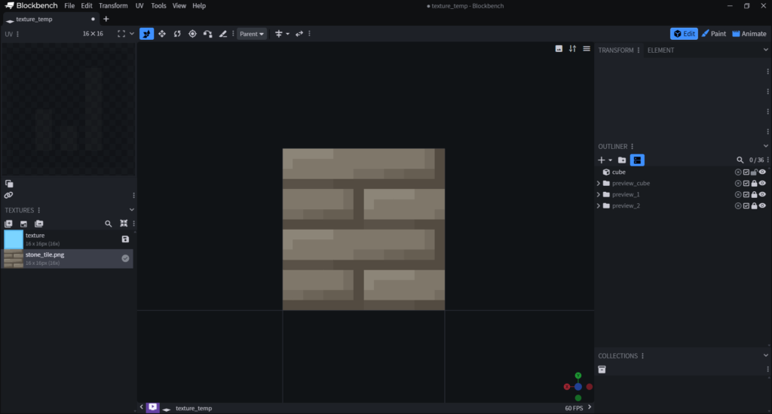Open the Tools menu in menu bar
The width and height of the screenshot is (772, 414).
tap(158, 6)
